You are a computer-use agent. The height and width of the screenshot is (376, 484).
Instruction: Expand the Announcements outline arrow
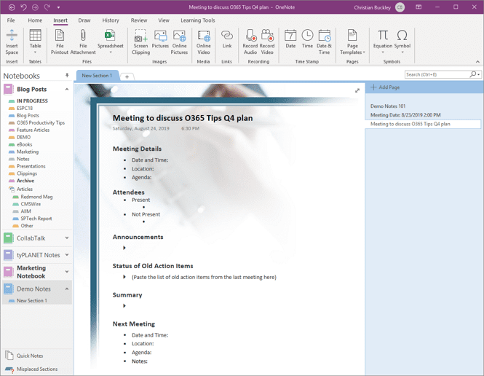coord(124,248)
